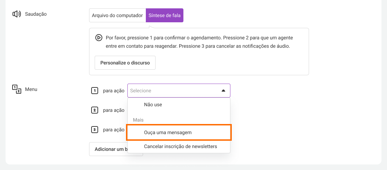Click the Saudação label text
387x170 pixels.
(36, 14)
